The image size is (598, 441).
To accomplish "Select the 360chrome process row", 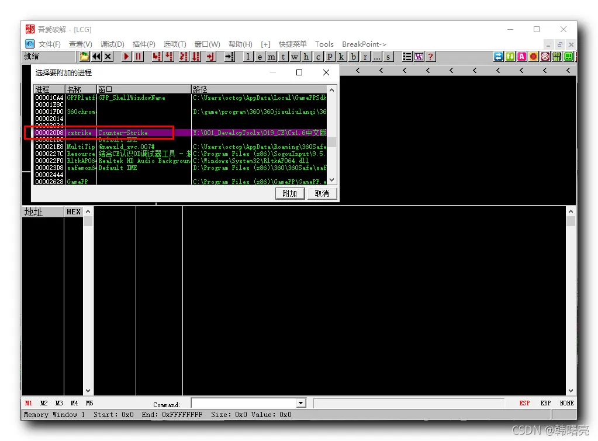I will (181, 112).
